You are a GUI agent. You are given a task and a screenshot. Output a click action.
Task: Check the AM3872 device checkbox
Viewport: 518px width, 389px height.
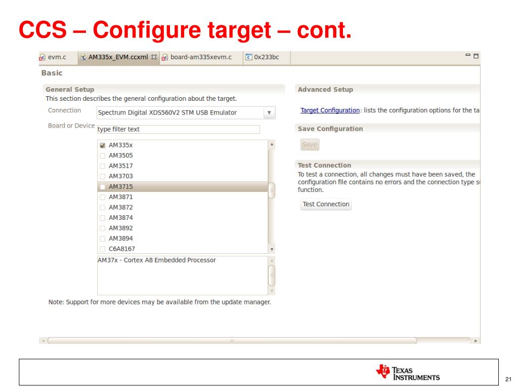(x=102, y=207)
